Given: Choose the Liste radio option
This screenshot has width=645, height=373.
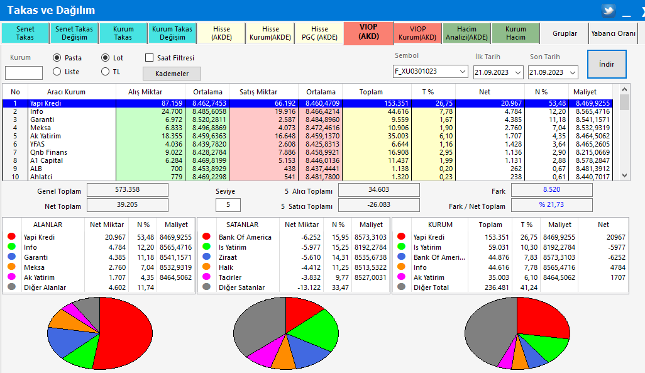Looking at the screenshot, I should coord(57,72).
